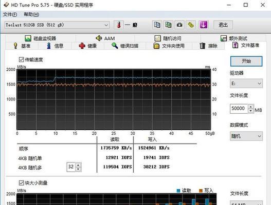Switch to AAM tab

coord(105,38)
